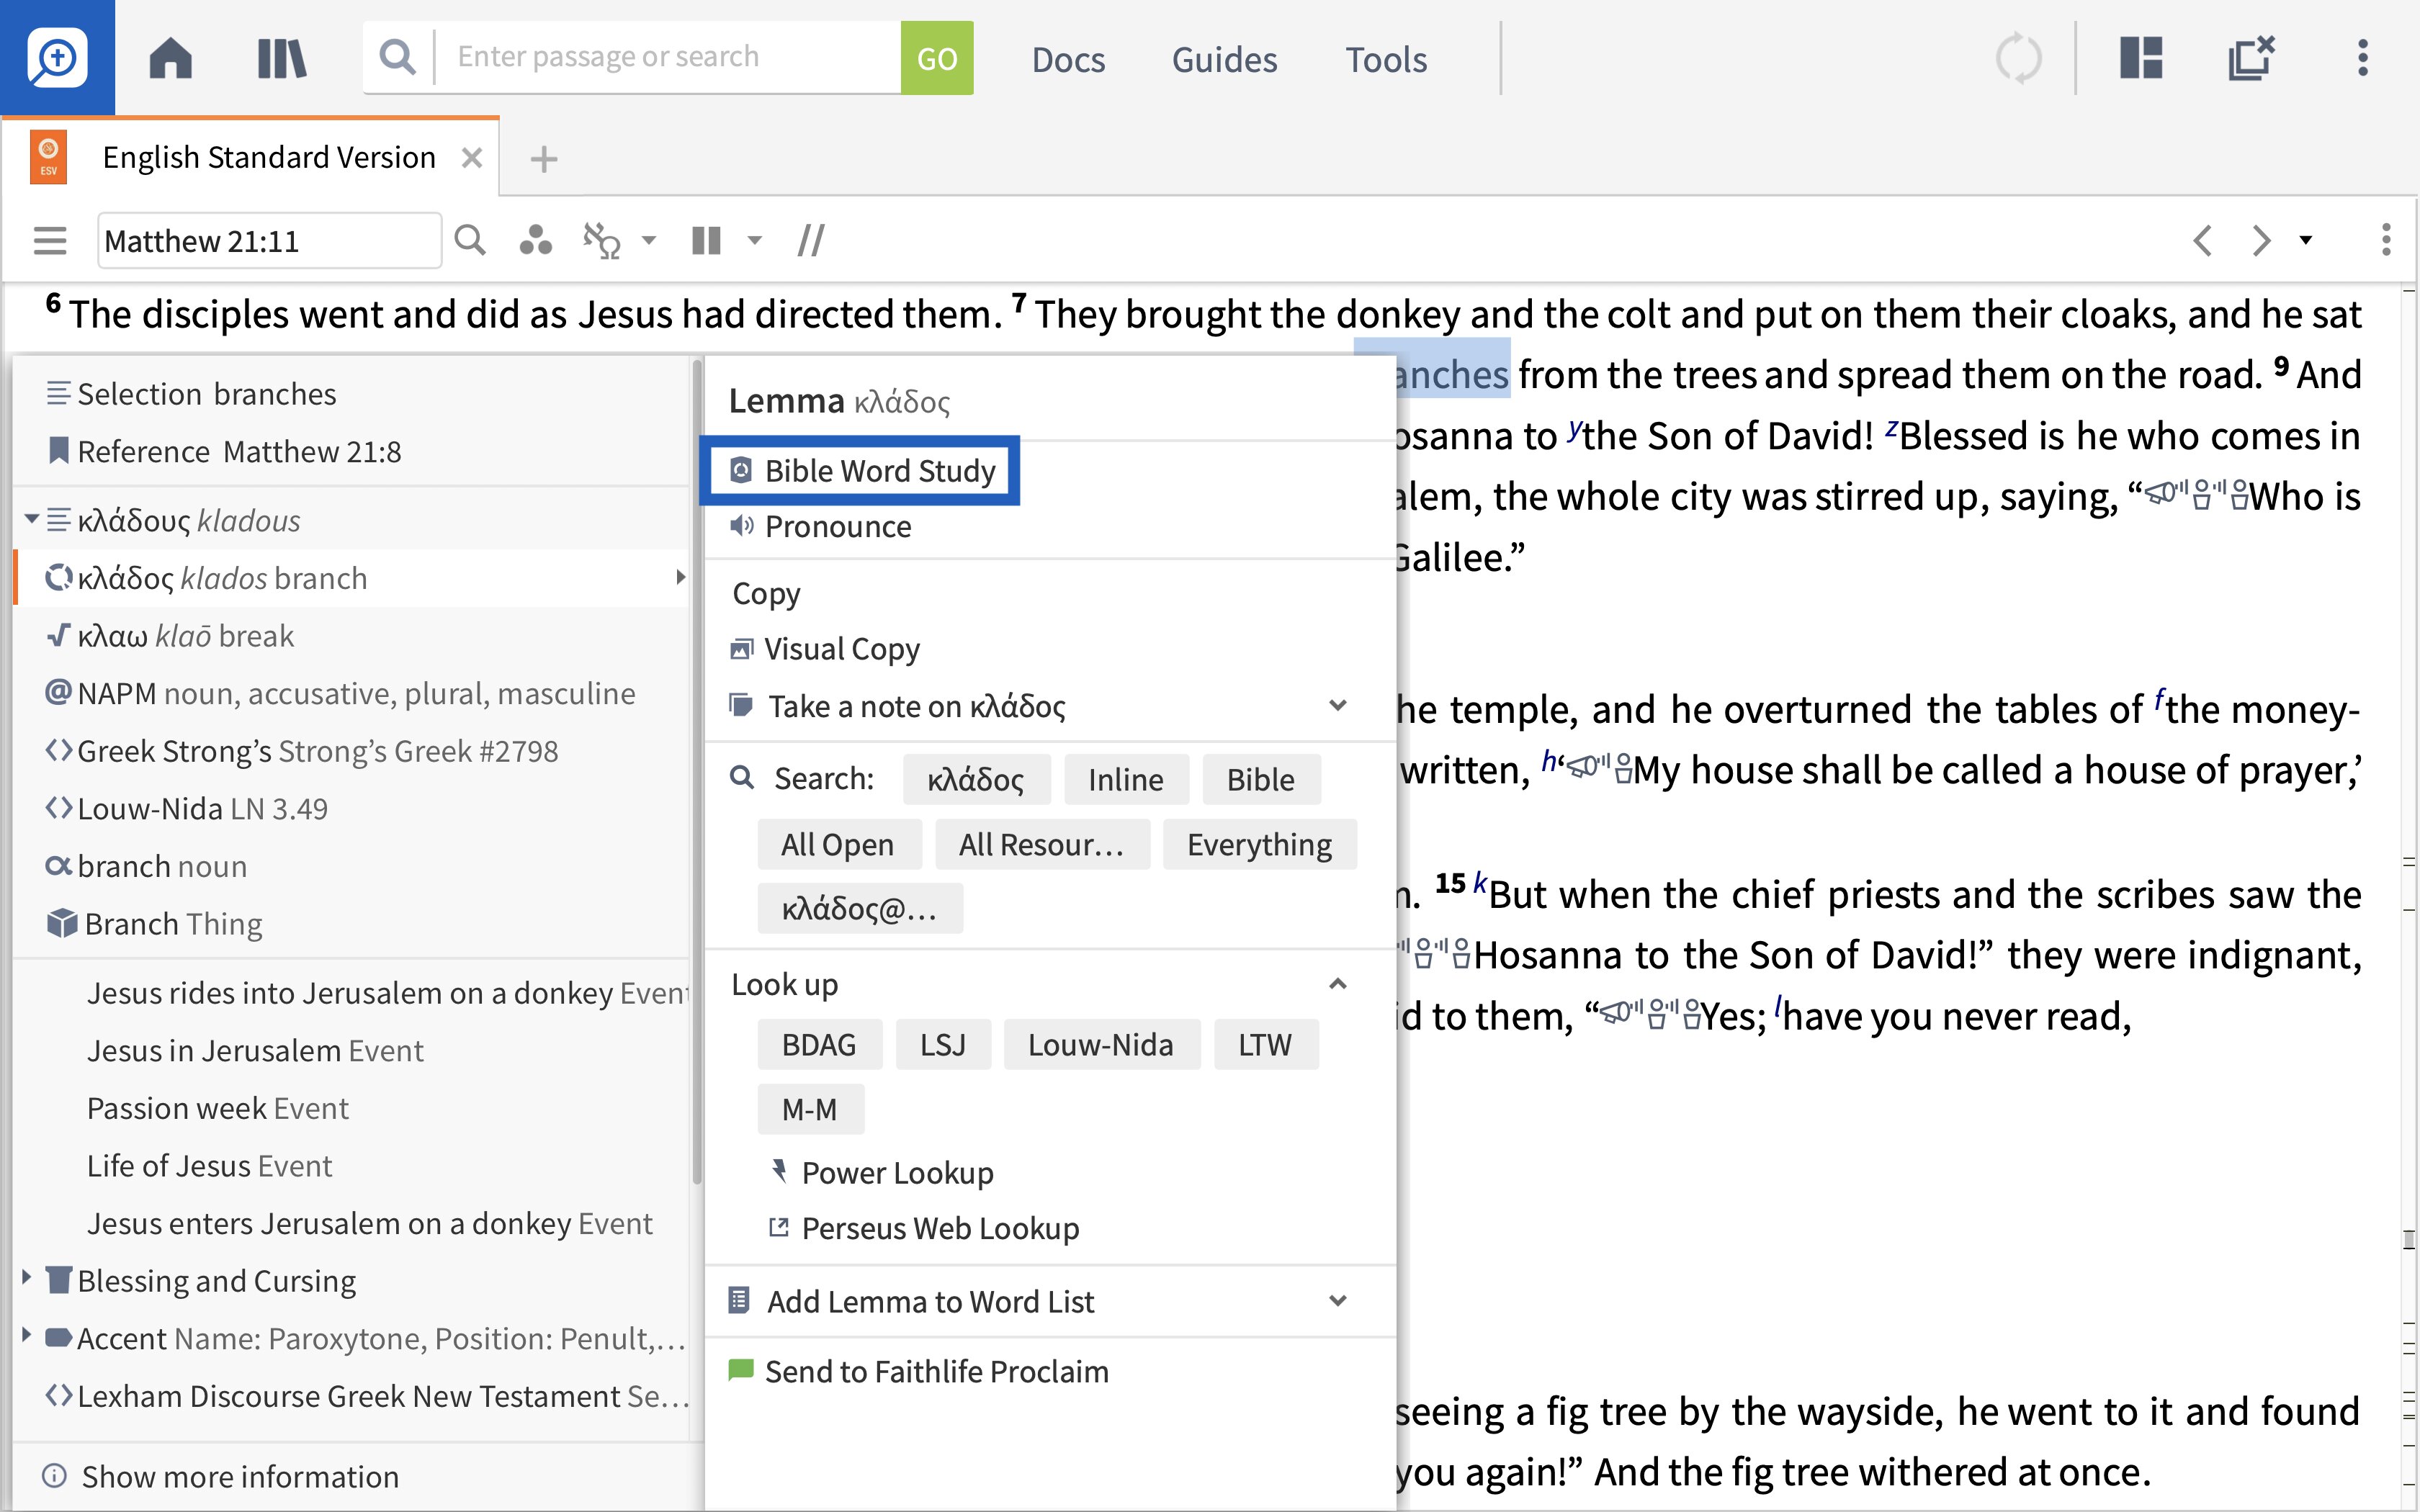Search κλάδος in Bible
Viewport: 2420px width, 1512px height.
pos(1260,779)
